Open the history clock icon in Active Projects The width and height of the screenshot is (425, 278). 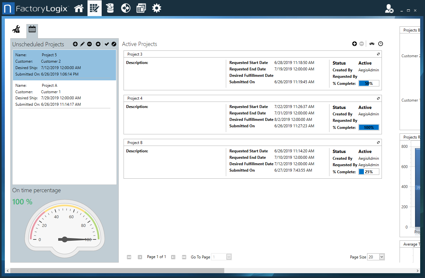(381, 44)
